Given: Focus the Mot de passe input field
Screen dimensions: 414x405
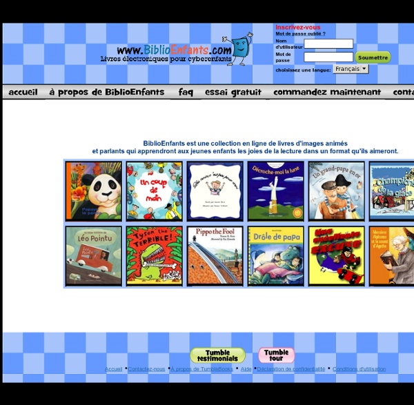Looking at the screenshot, I should tap(328, 57).
